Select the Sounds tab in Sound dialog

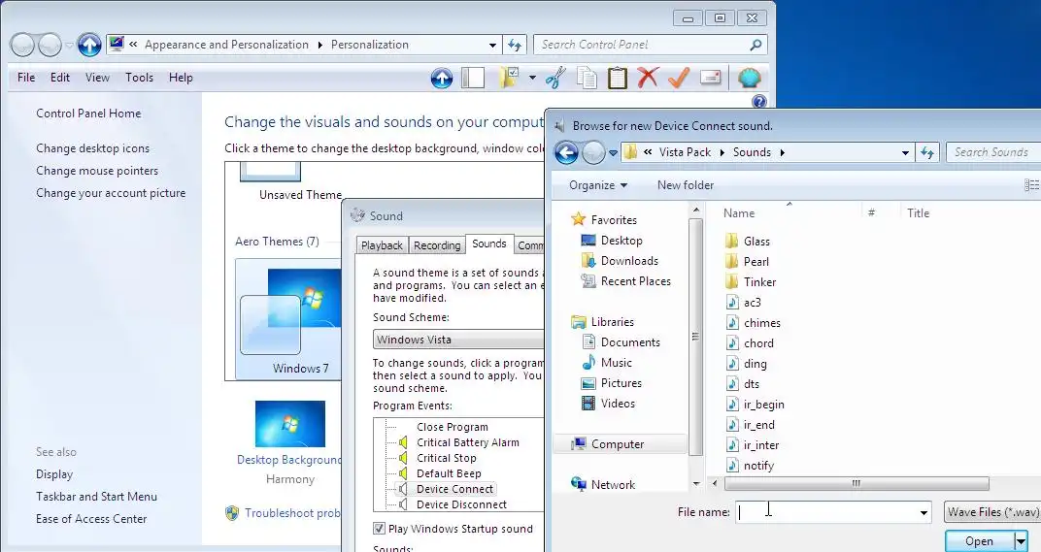pos(489,244)
